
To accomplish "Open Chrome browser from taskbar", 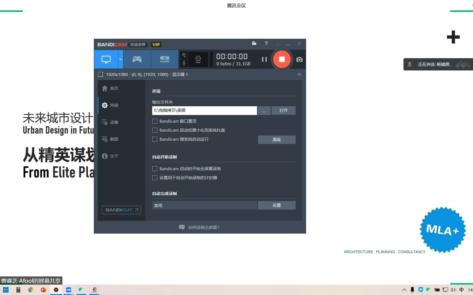I will [31, 290].
